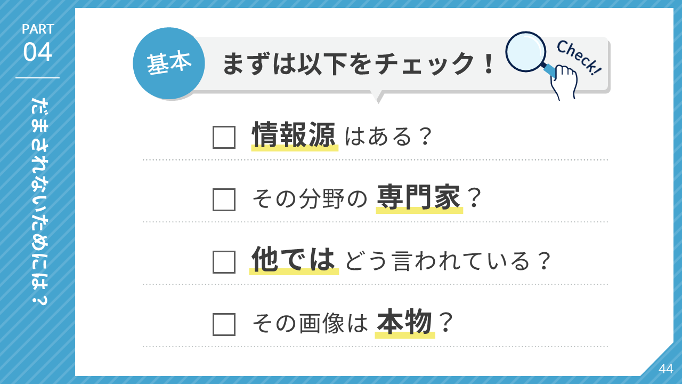
Task: Toggle the 他ではどう言われている？ checkbox
Action: 224,262
